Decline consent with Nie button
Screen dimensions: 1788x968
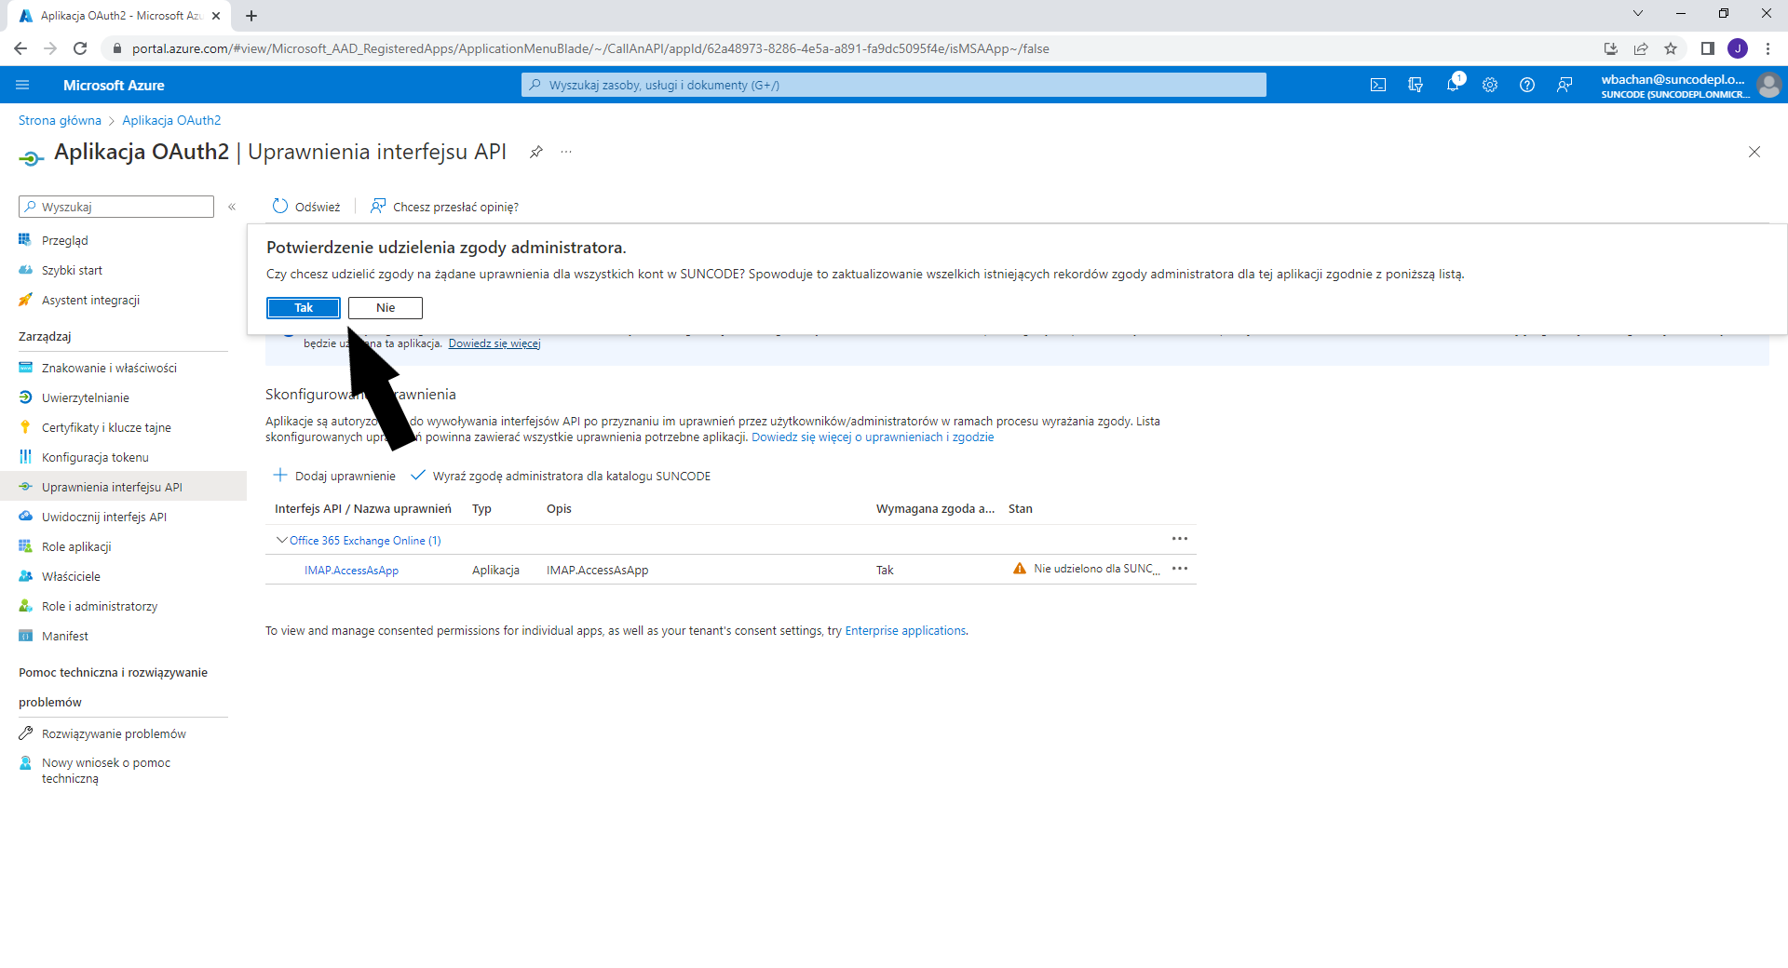pyautogui.click(x=386, y=308)
